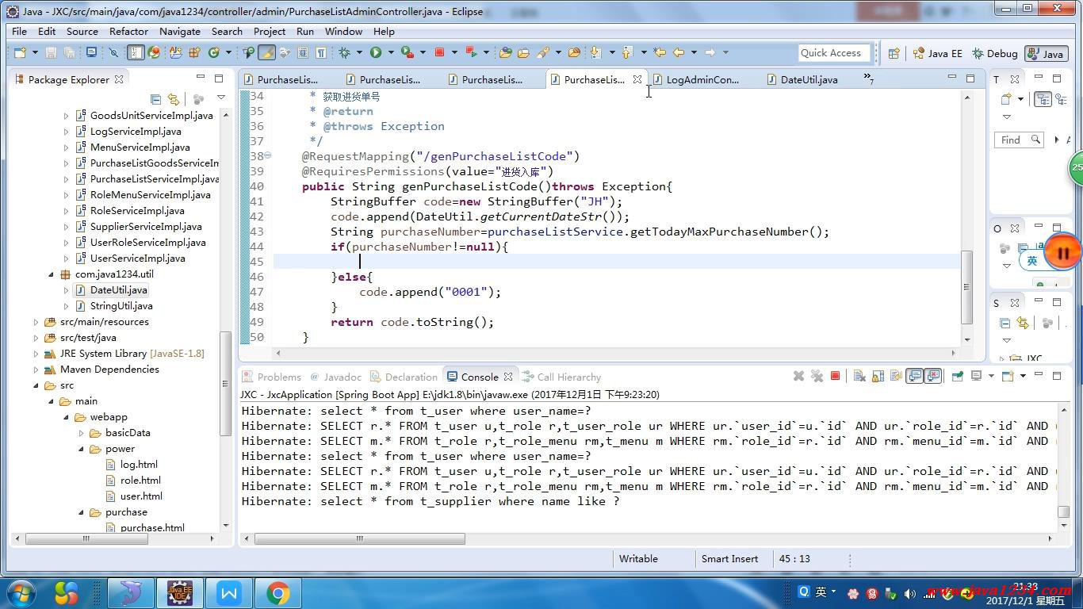Click Remove All Terminated Launches icon
The height and width of the screenshot is (609, 1083).
click(817, 376)
